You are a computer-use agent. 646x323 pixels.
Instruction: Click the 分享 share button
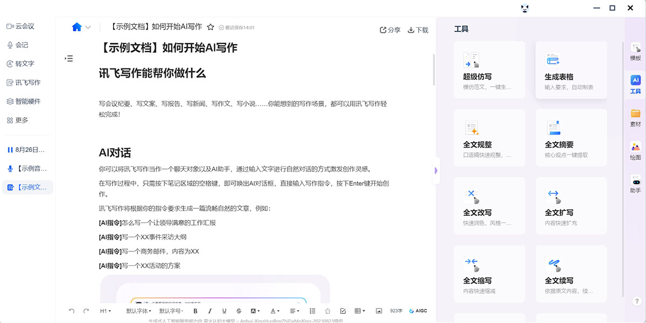390,30
